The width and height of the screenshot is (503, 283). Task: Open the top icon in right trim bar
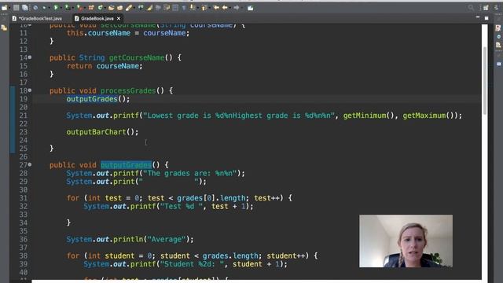pyautogui.click(x=498, y=28)
